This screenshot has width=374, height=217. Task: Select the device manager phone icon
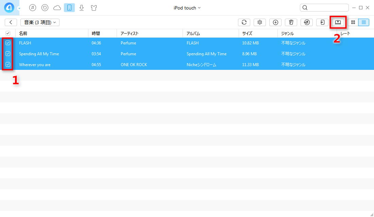click(69, 7)
